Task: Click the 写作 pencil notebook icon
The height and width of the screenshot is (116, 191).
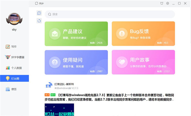Action: click(x=8, y=46)
